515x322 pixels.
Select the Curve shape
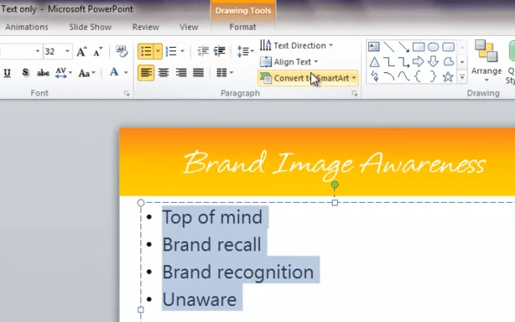click(x=403, y=76)
